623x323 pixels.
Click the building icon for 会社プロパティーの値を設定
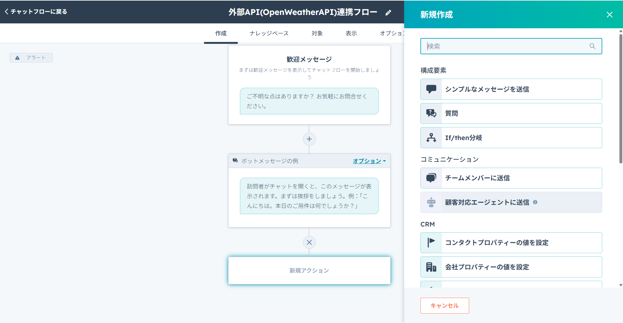(431, 267)
